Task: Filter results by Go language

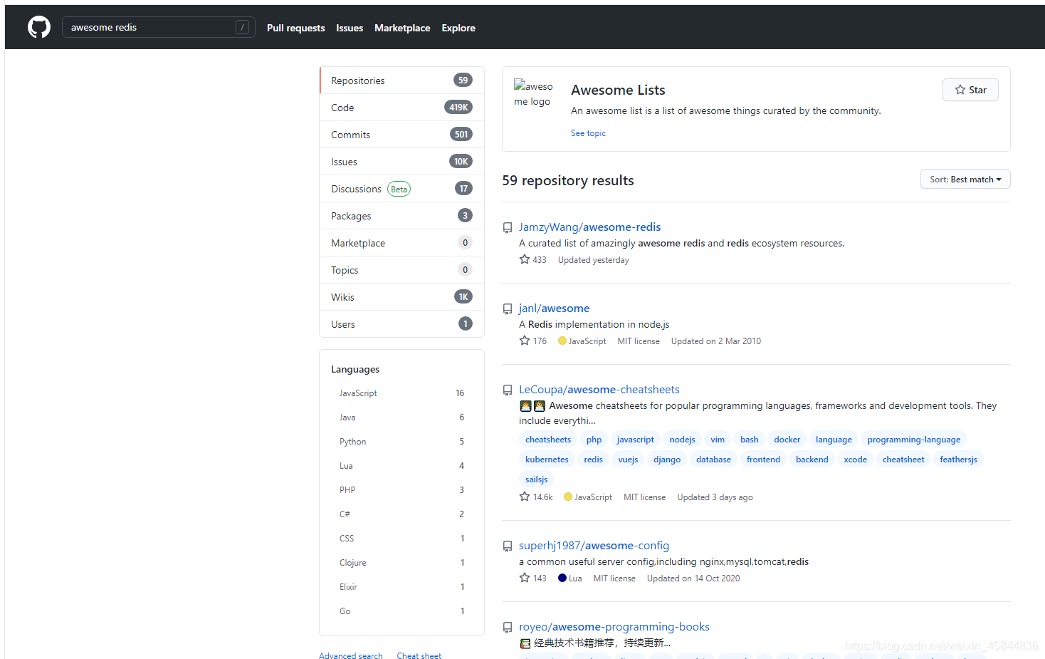Action: coord(401,611)
